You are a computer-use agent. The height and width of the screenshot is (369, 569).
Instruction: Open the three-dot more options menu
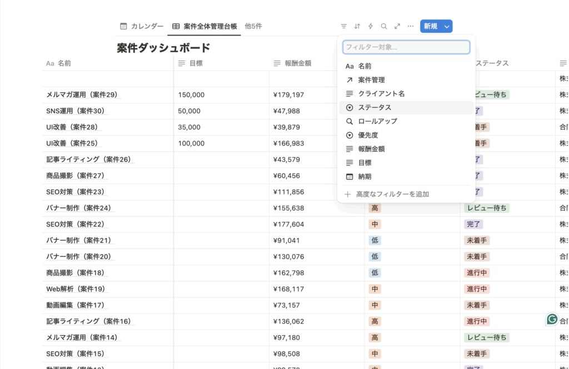(411, 26)
